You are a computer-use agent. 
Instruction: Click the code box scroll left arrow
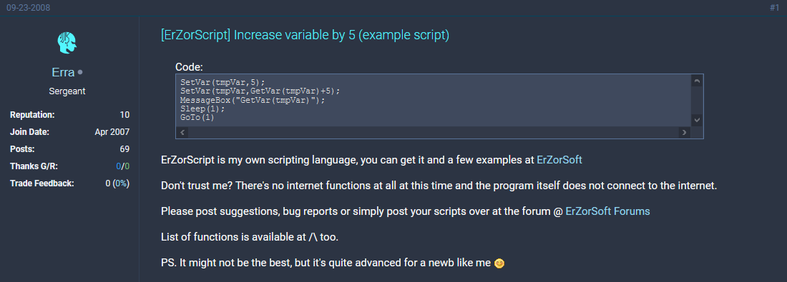tap(182, 133)
